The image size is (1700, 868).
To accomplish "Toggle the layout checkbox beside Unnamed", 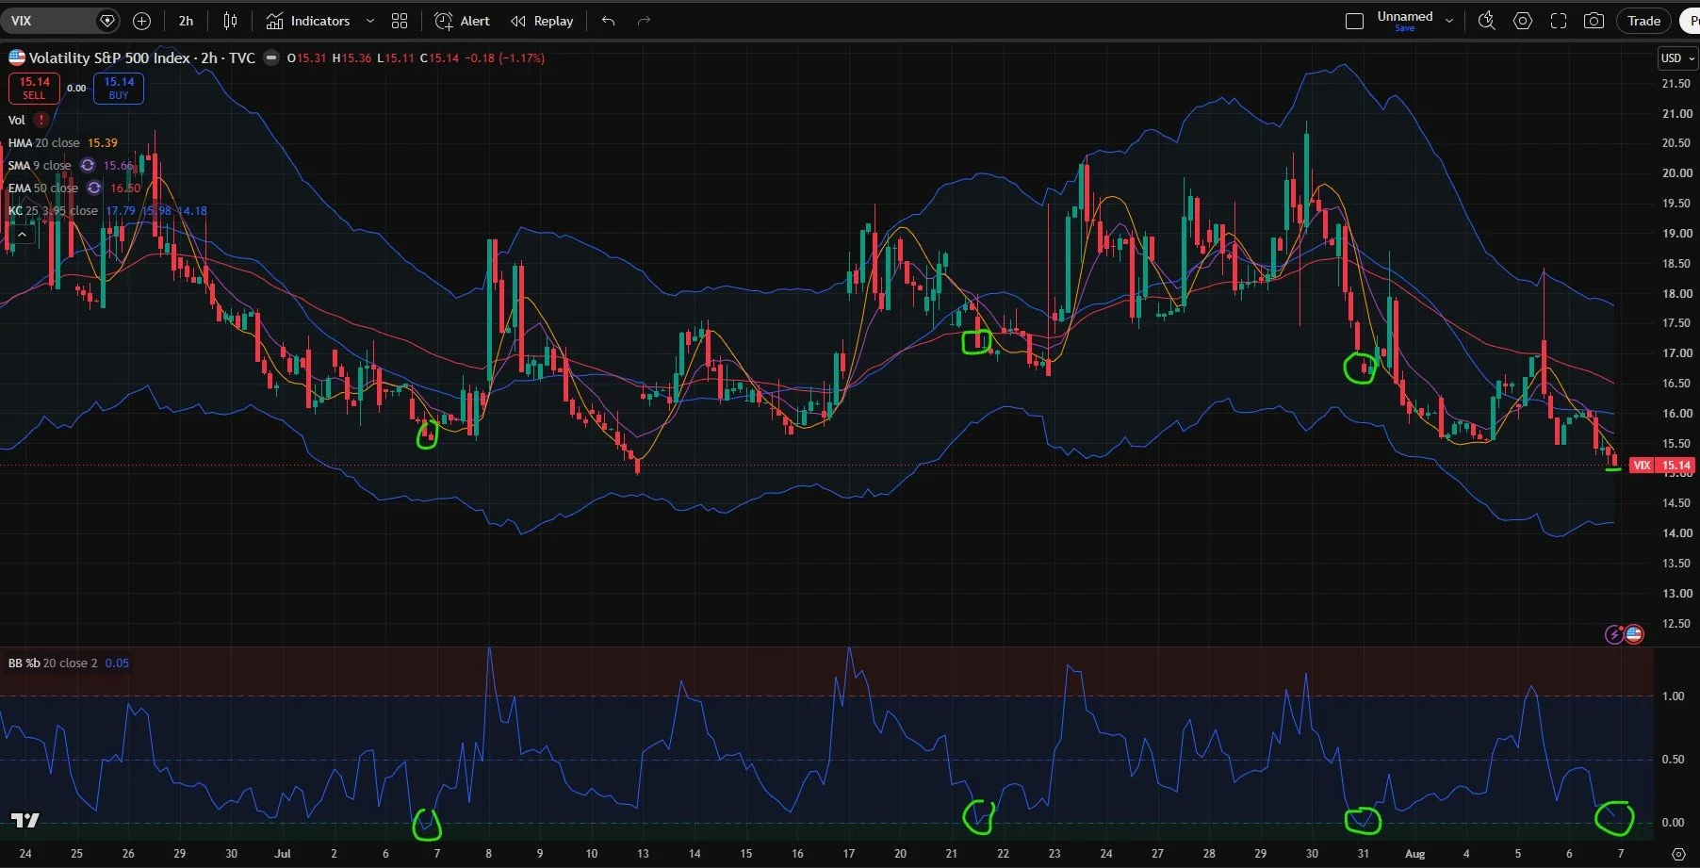I will pos(1354,21).
